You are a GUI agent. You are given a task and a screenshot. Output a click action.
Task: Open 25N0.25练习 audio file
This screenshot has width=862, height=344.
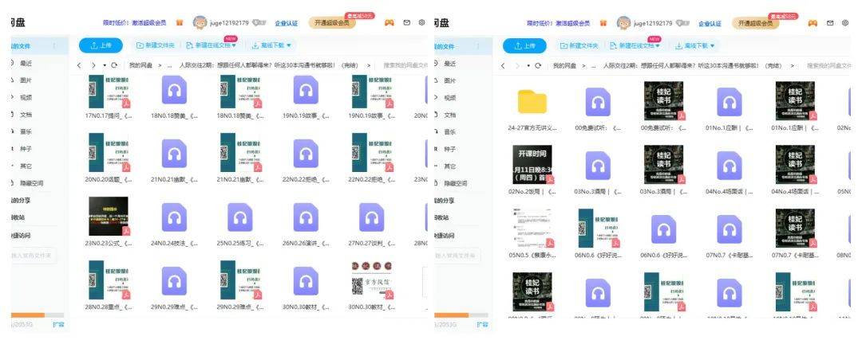pos(240,217)
